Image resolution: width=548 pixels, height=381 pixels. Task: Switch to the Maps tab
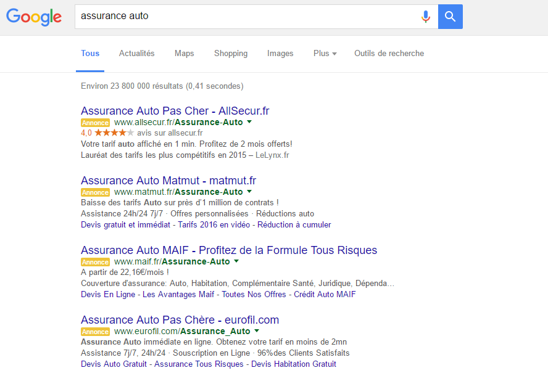(184, 54)
